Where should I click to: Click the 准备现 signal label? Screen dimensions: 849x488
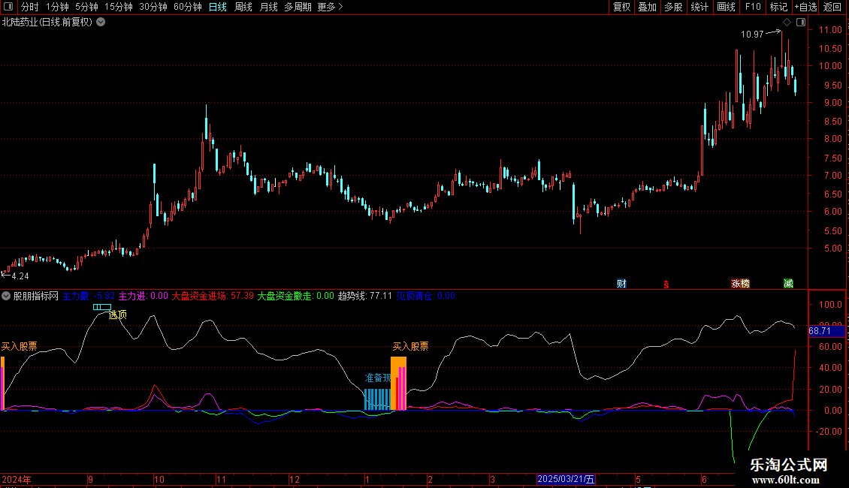click(378, 378)
